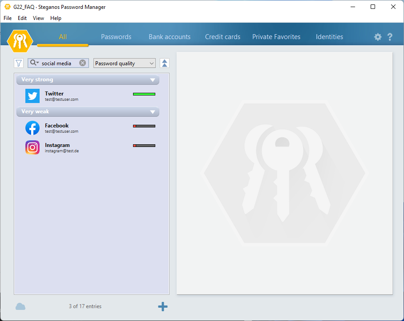Screen dimensions: 404x321
Task: Switch to the Bank accounts tab
Action: (x=170, y=37)
